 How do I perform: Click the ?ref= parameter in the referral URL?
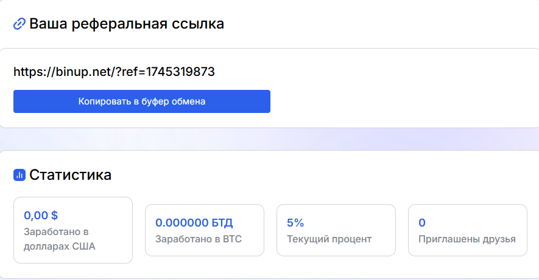pos(131,72)
